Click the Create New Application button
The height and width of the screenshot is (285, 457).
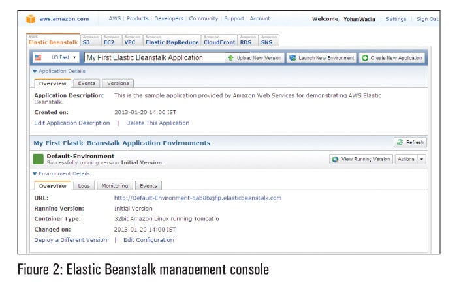[392, 57]
